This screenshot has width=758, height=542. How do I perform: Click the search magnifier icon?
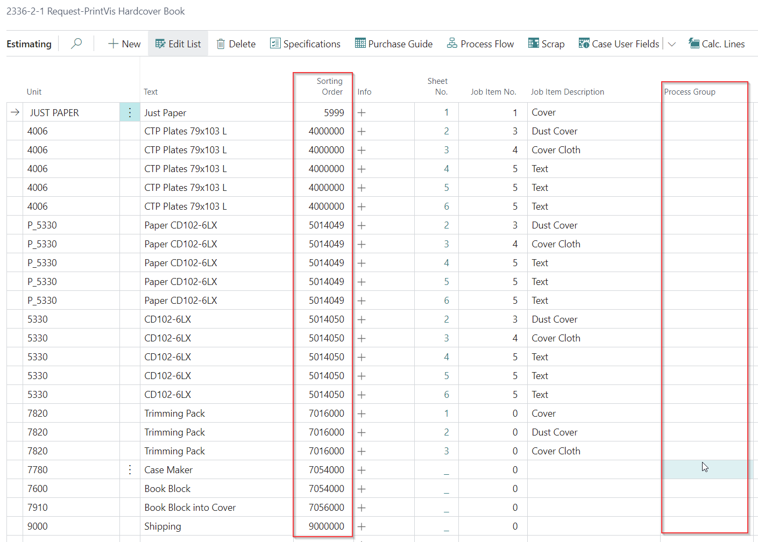[x=76, y=44]
